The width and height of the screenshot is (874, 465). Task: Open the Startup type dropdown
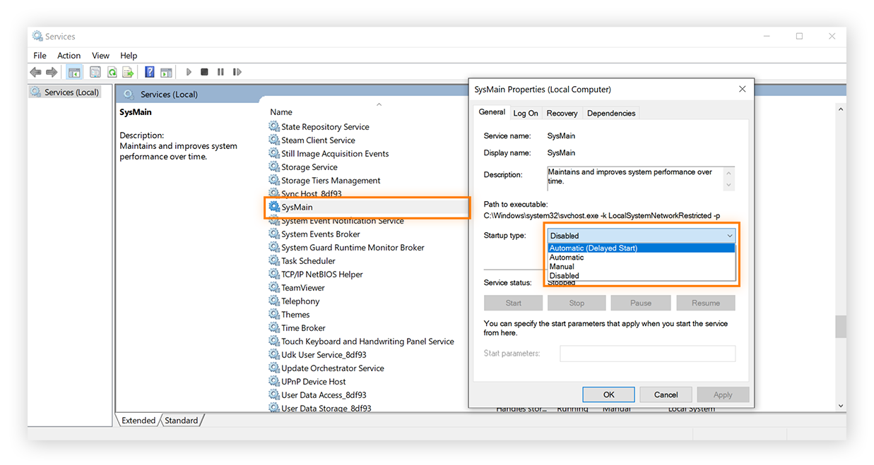(x=730, y=235)
